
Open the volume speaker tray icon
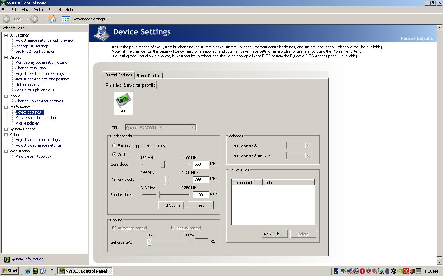[x=412, y=271]
